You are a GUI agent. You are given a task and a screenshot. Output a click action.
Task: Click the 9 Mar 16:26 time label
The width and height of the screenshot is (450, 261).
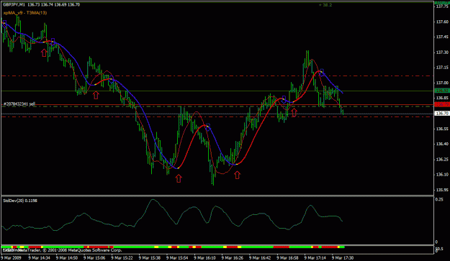(x=232, y=257)
